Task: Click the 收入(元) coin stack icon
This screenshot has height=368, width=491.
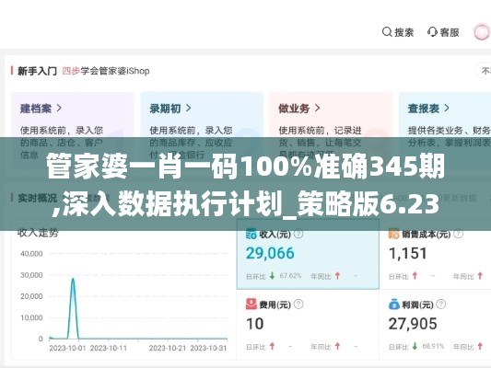Action: [x=251, y=234]
